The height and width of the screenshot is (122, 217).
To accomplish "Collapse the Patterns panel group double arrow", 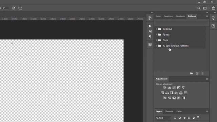I will click(x=207, y=13).
